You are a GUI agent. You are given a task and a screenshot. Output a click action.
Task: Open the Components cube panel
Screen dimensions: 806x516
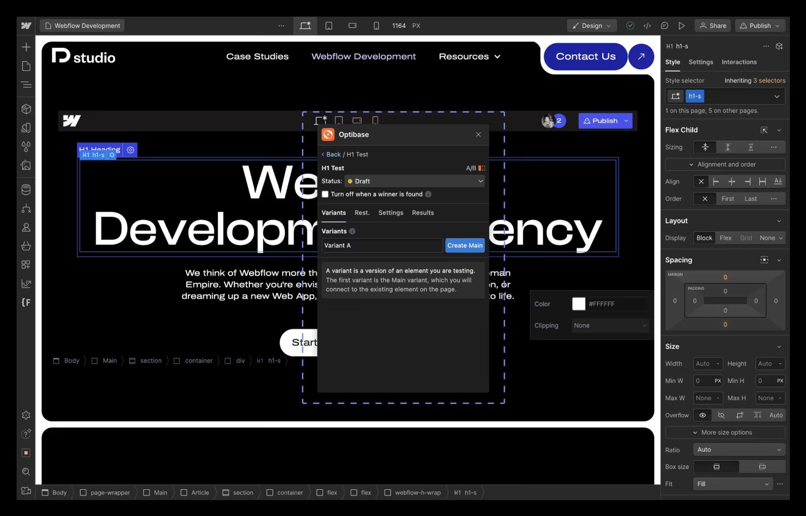[x=26, y=109]
